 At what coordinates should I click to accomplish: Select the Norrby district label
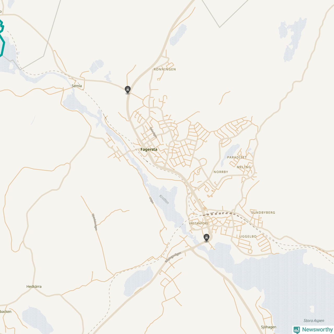[221, 172]
